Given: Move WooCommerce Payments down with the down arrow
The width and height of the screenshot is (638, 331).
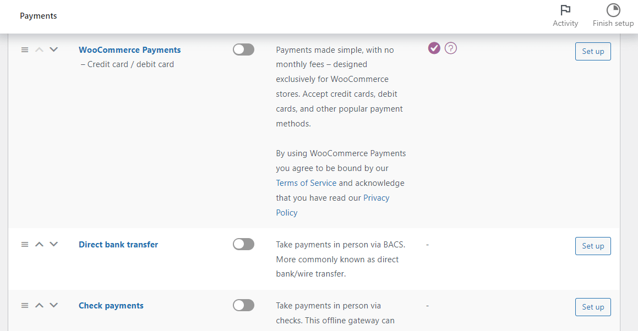Looking at the screenshot, I should point(53,49).
